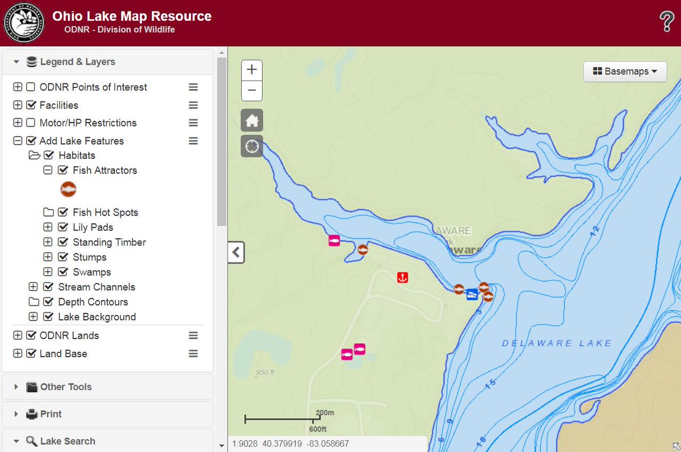Viewport: 681px width, 452px height.
Task: Click the red anchor marker on map
Action: coord(402,277)
